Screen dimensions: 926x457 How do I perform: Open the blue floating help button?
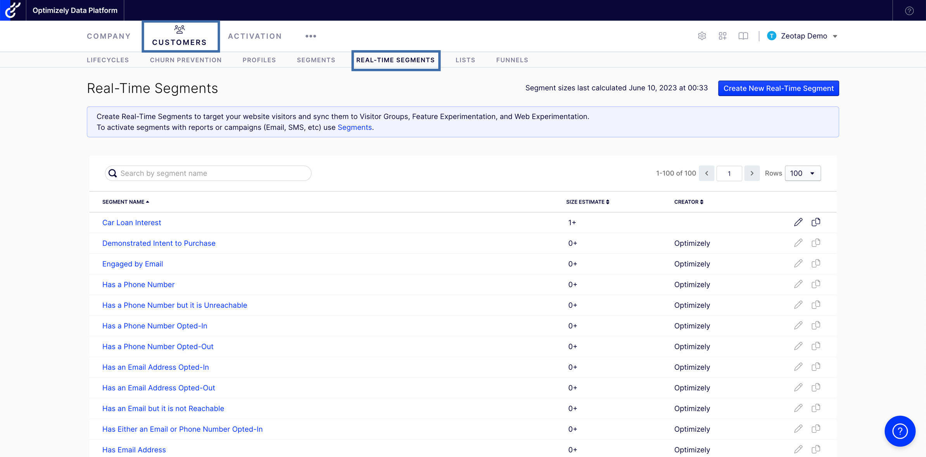point(900,431)
